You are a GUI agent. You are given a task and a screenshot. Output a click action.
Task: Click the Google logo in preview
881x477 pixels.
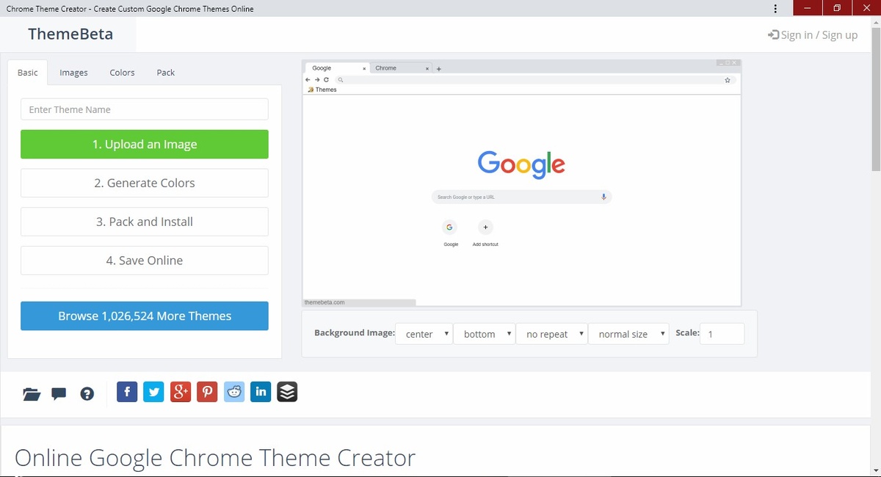pyautogui.click(x=521, y=164)
